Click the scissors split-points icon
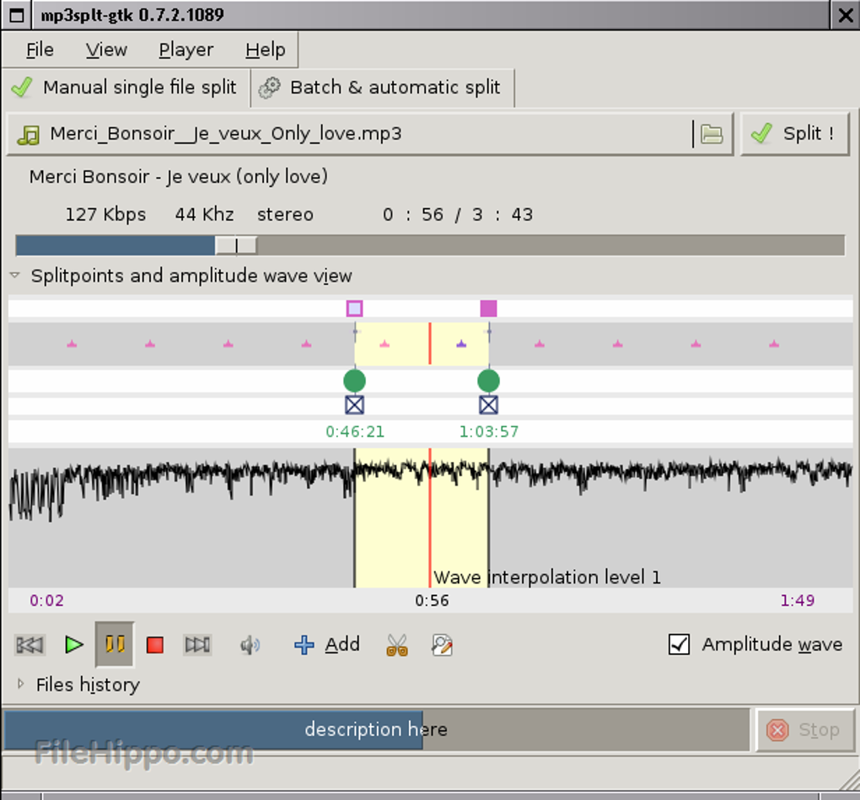This screenshot has height=800, width=860. [x=396, y=645]
